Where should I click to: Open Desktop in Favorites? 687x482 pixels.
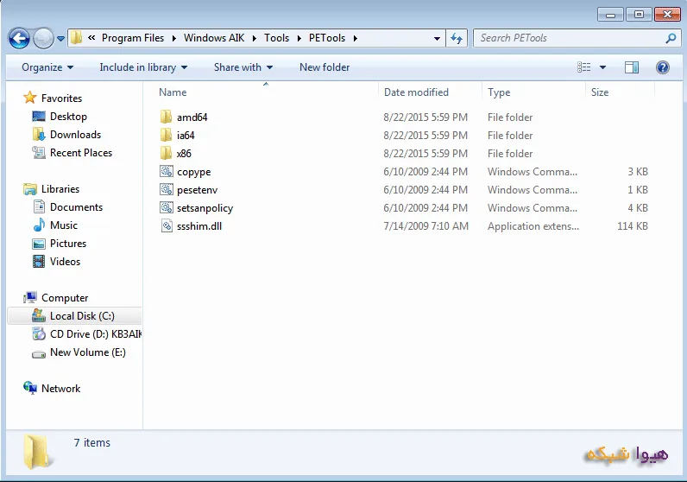pyautogui.click(x=68, y=117)
